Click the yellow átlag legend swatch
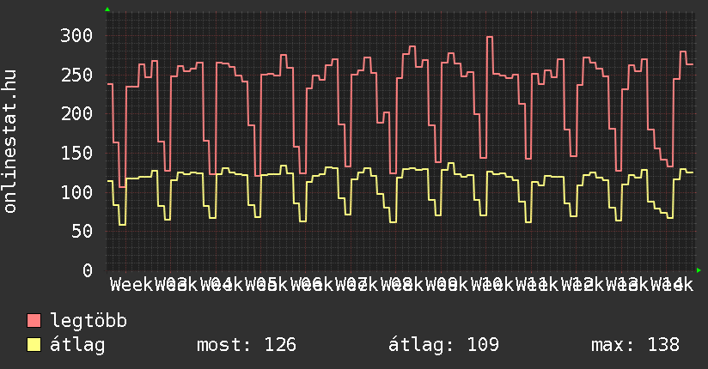The image size is (708, 369). [34, 345]
